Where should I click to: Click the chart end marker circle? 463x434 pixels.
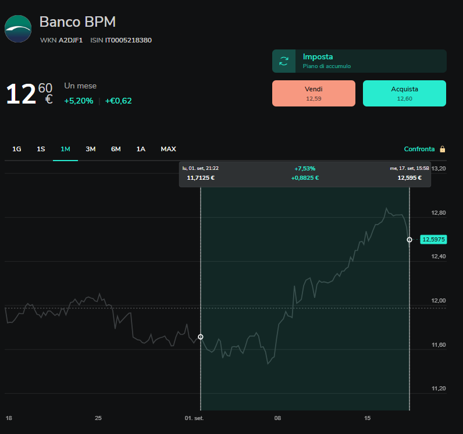(409, 240)
